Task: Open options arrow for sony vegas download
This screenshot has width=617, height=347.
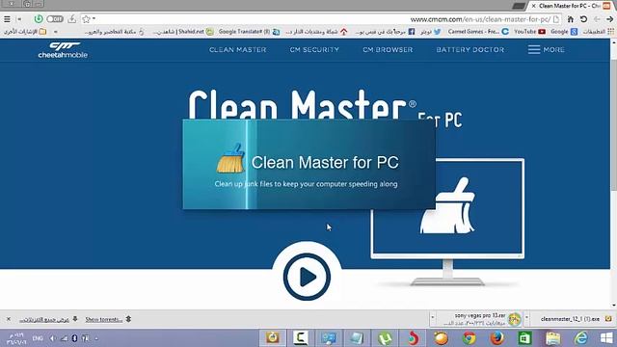Action: (x=433, y=317)
